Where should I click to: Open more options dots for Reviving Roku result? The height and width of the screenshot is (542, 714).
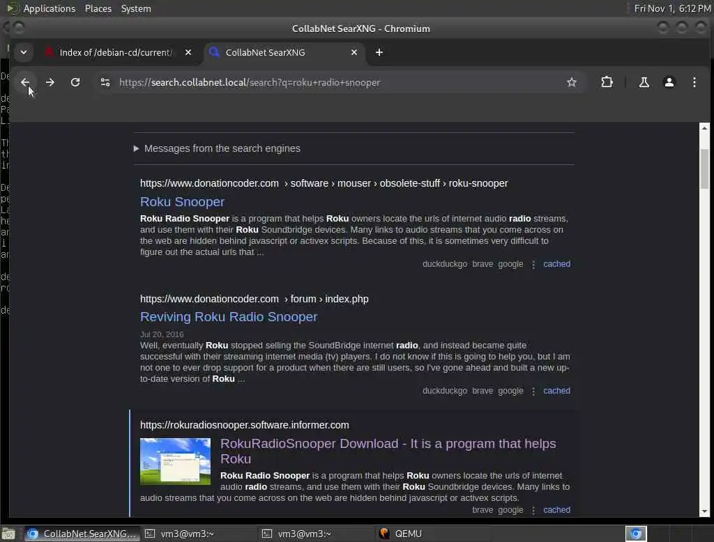(x=533, y=391)
